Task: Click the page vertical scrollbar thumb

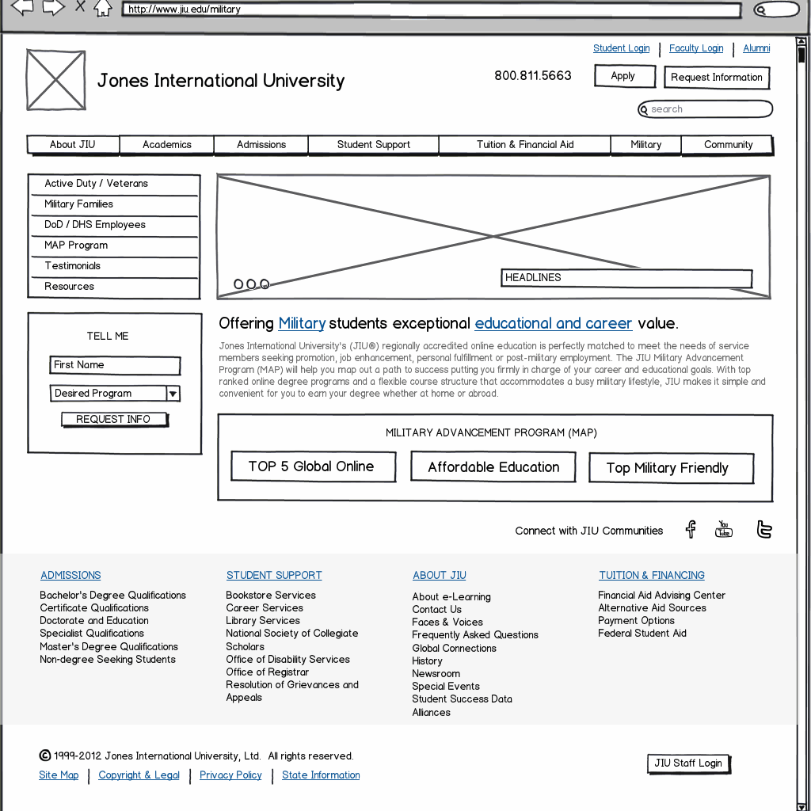Action: (x=801, y=55)
